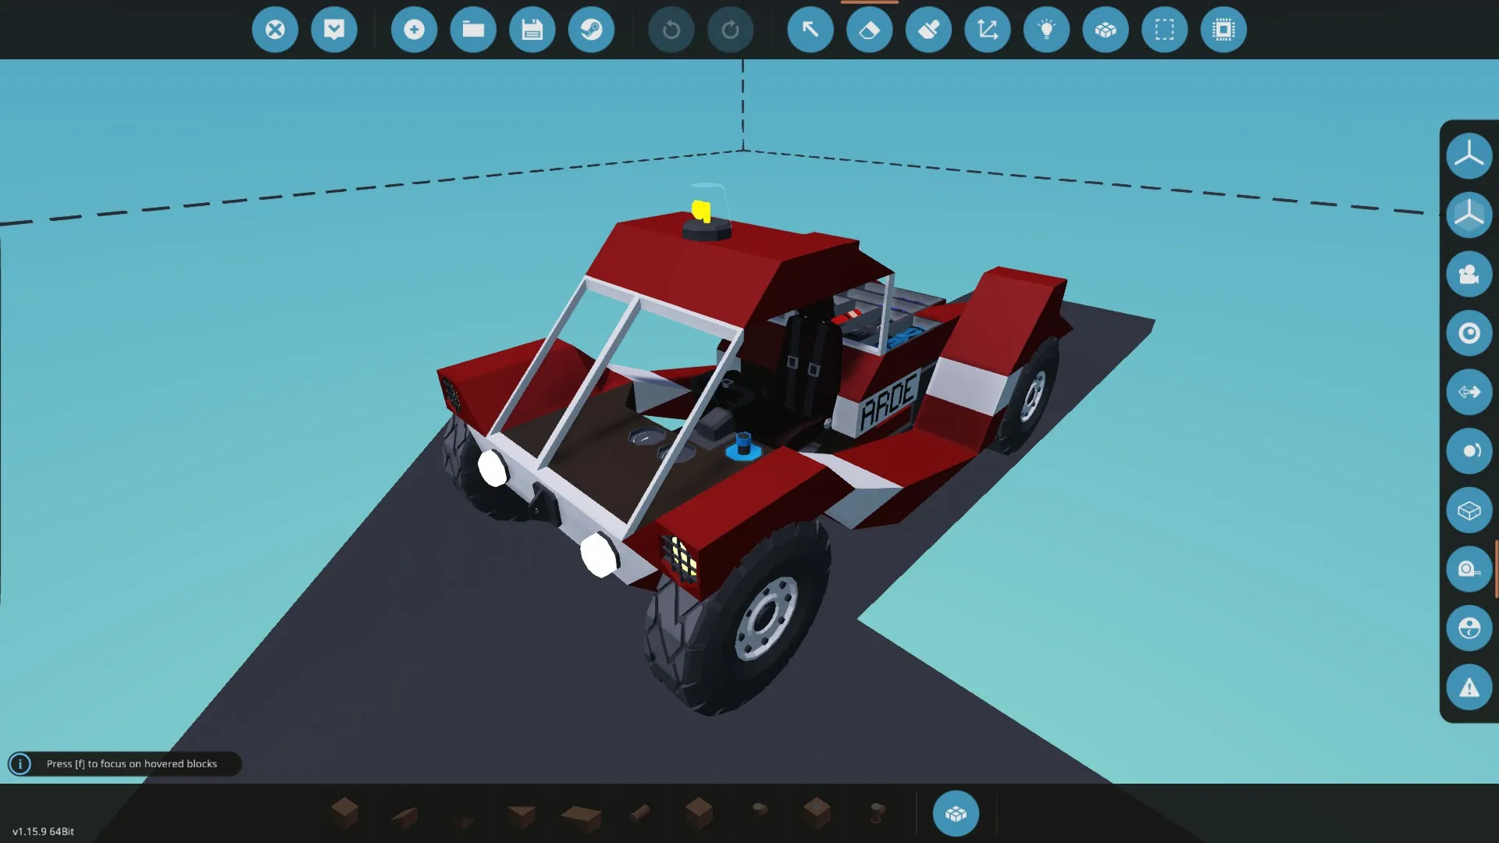
Task: Click the undo button
Action: tap(671, 30)
